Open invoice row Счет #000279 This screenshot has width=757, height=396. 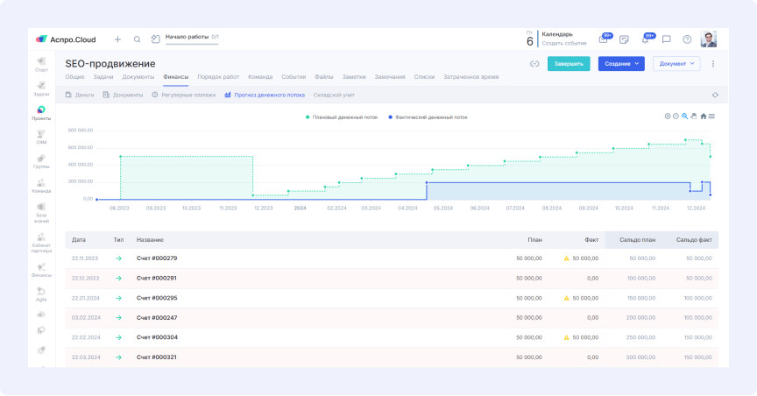(157, 258)
